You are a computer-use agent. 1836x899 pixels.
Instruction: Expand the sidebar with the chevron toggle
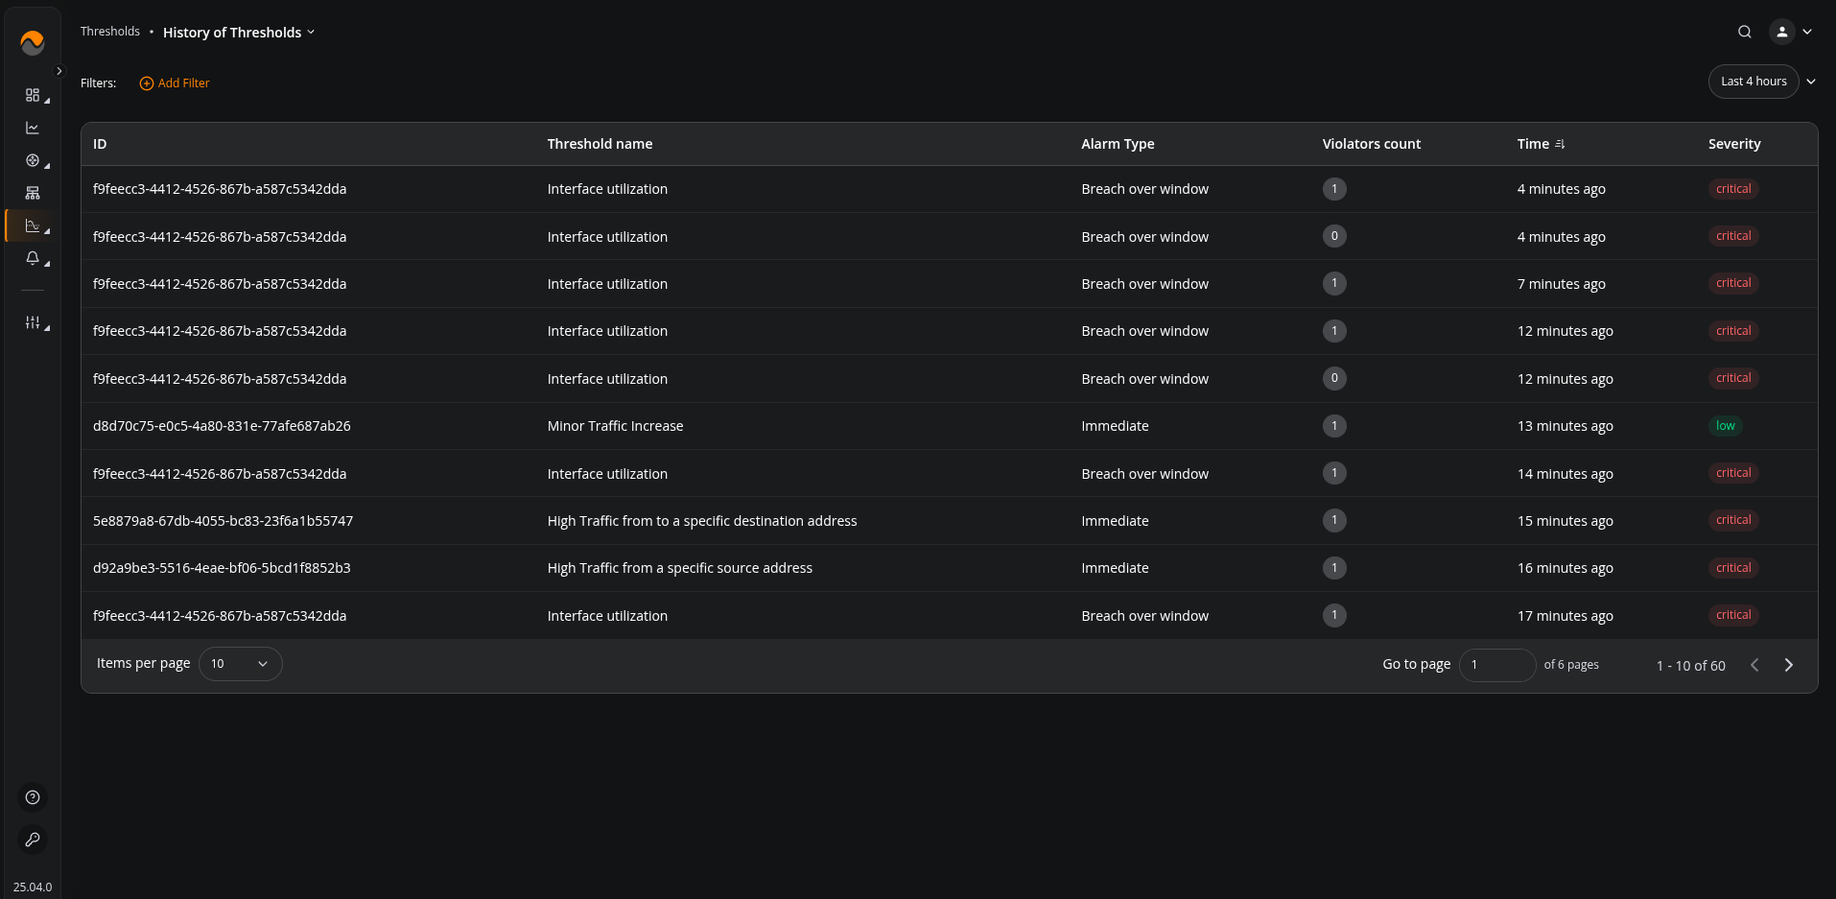click(x=59, y=71)
